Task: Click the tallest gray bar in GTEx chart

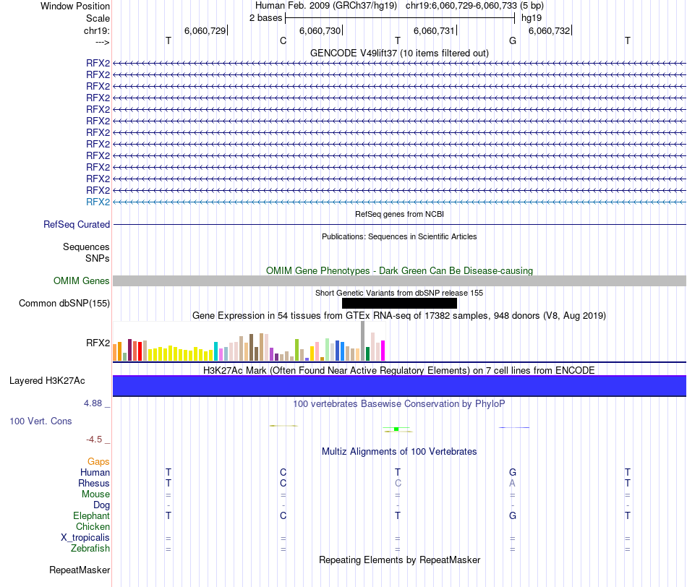Action: (363, 340)
